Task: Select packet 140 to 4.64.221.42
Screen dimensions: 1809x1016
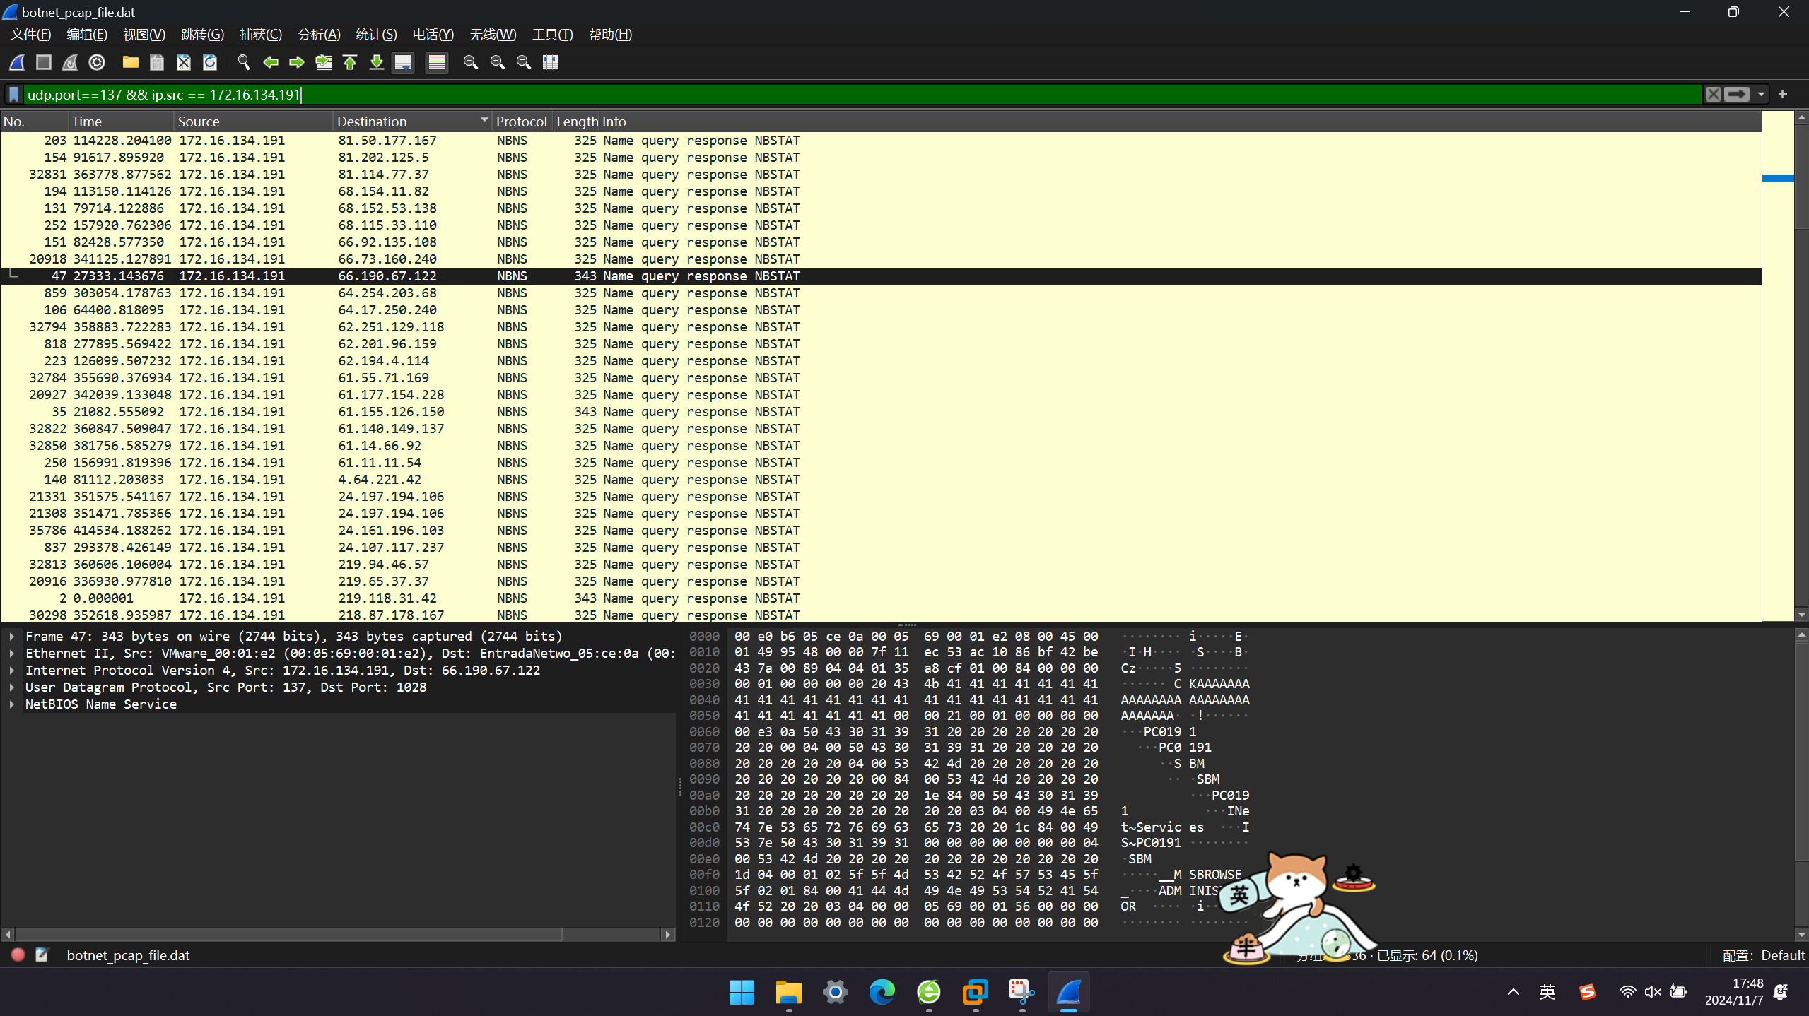Action: [x=881, y=480]
